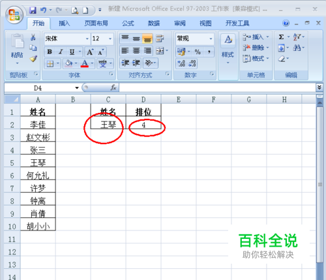Click inside the formula bar input
Image resolution: width=326 pixels, height=280 pixels.
217,87
